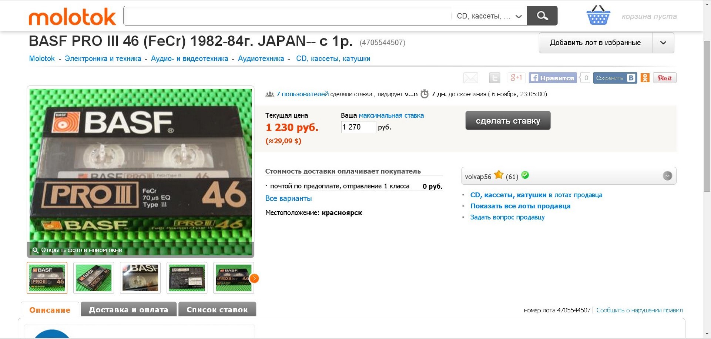
Task: Open Показать все лоты продавца link
Action: pos(520,206)
